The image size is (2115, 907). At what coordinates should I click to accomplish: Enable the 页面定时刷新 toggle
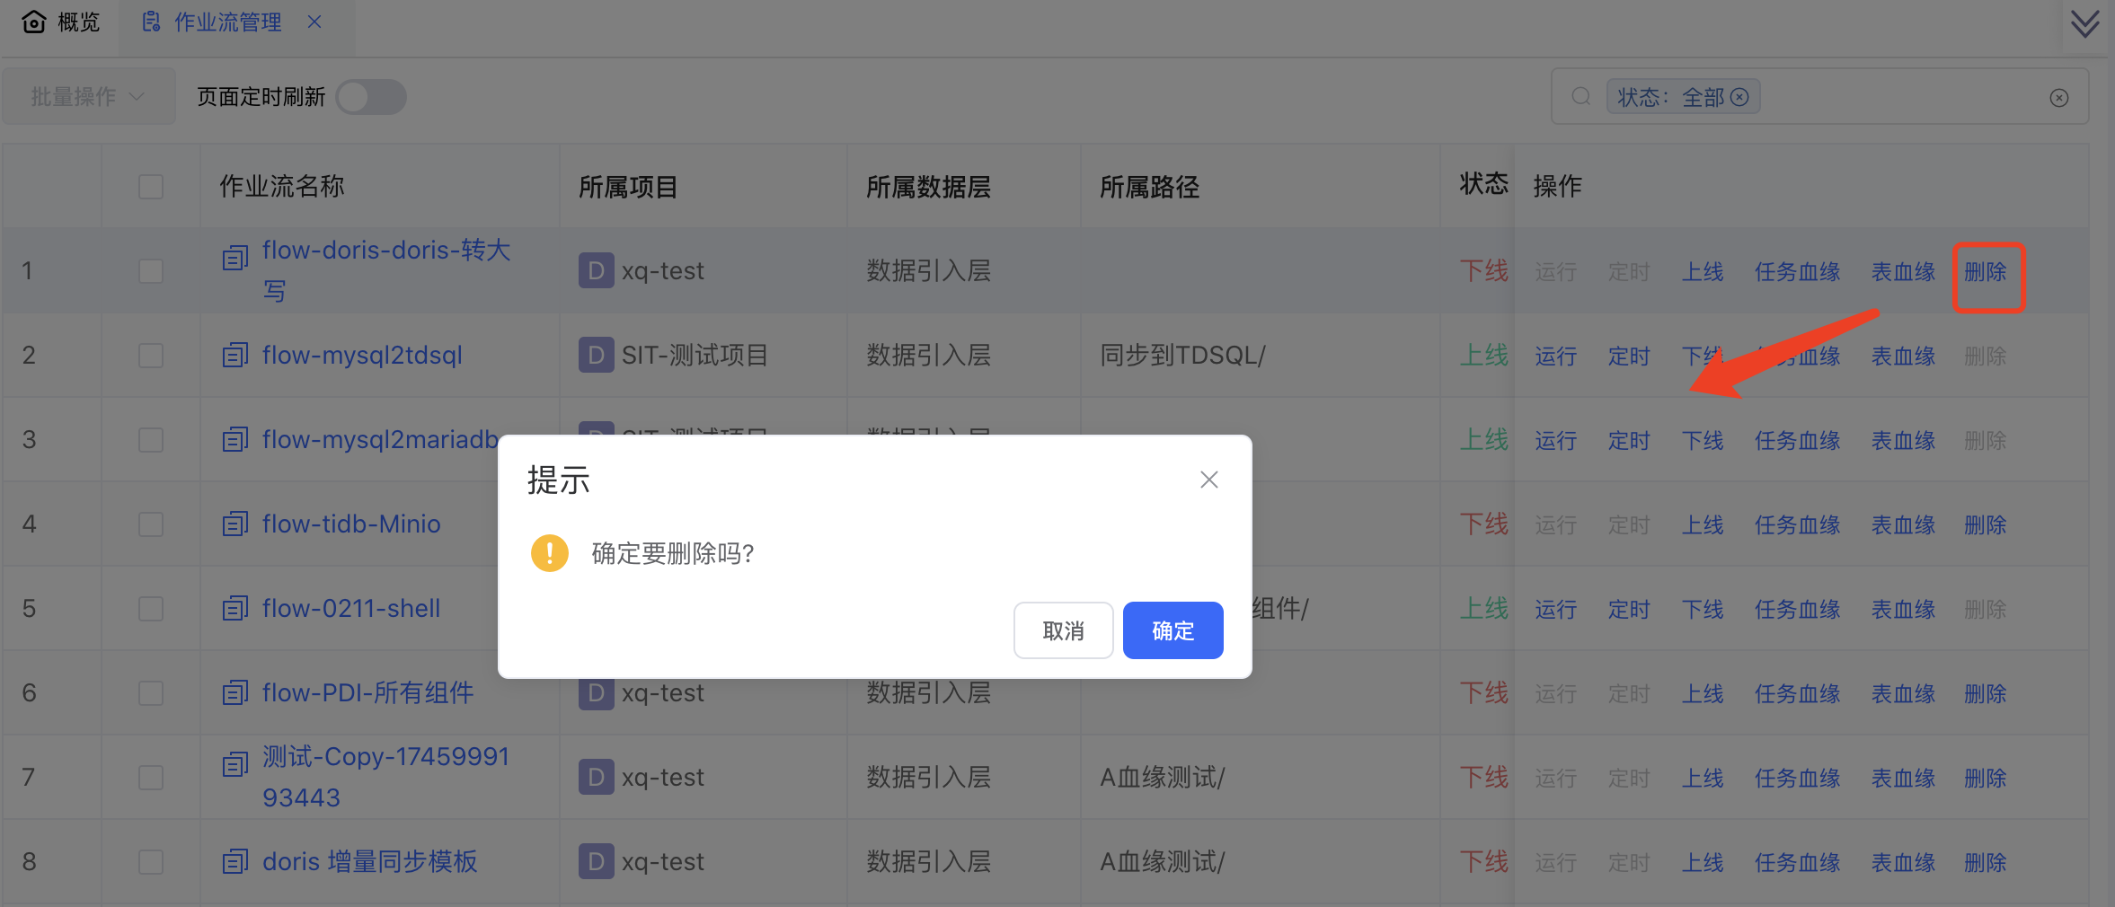[x=370, y=97]
